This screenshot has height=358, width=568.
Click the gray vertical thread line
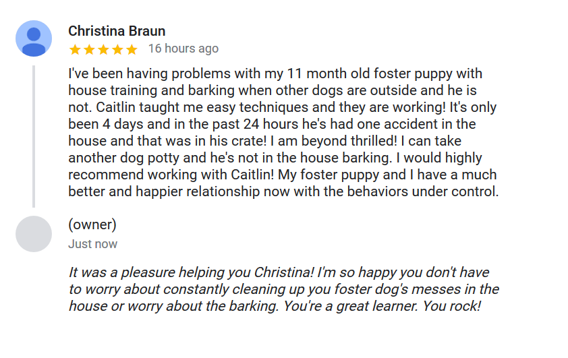(x=34, y=136)
